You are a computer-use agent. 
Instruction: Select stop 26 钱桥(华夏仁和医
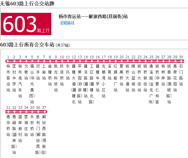(157, 84)
